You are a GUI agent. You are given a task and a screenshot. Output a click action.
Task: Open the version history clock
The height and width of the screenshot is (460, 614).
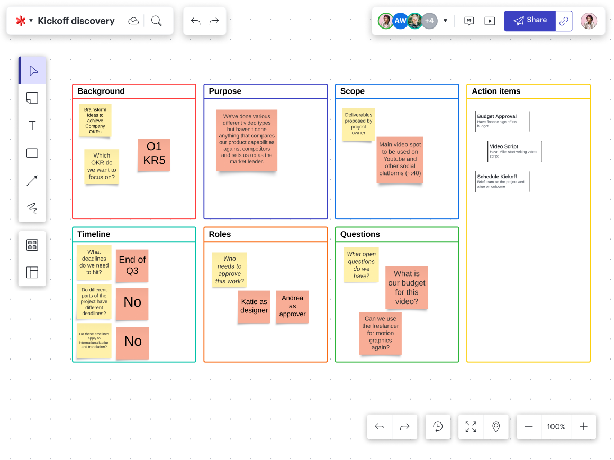pos(438,427)
